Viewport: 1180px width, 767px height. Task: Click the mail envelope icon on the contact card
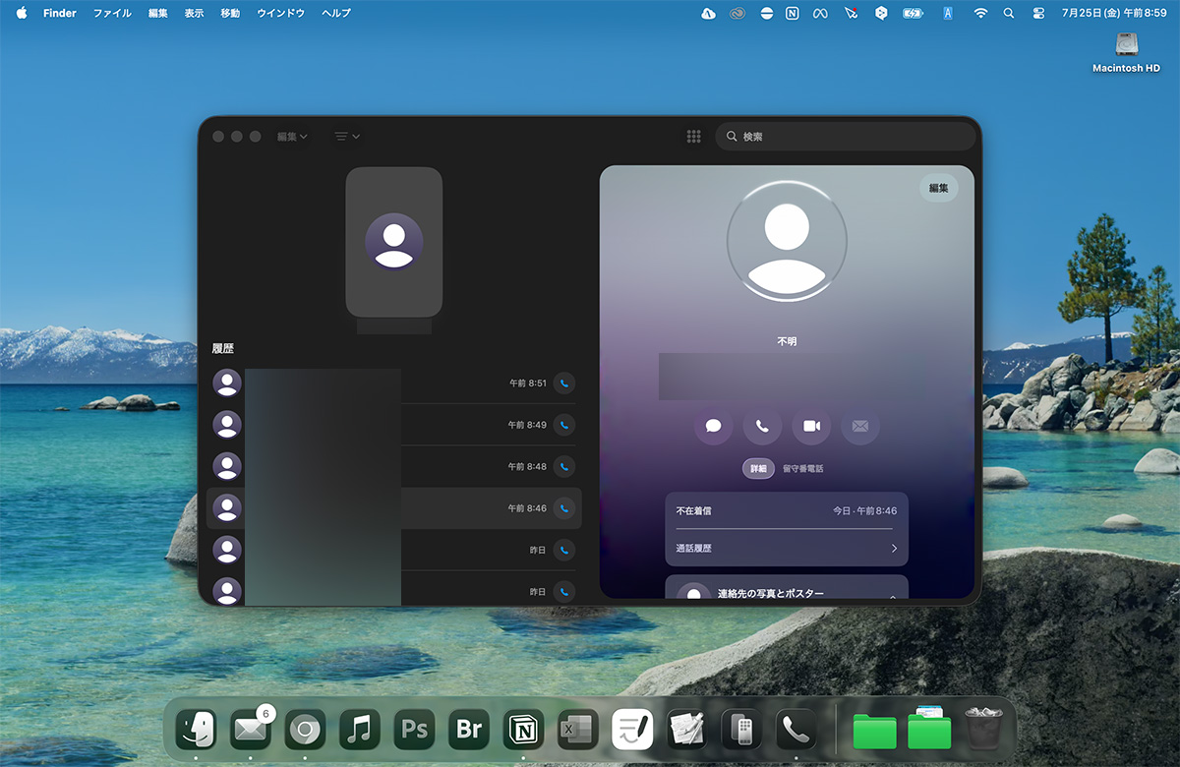tap(859, 426)
